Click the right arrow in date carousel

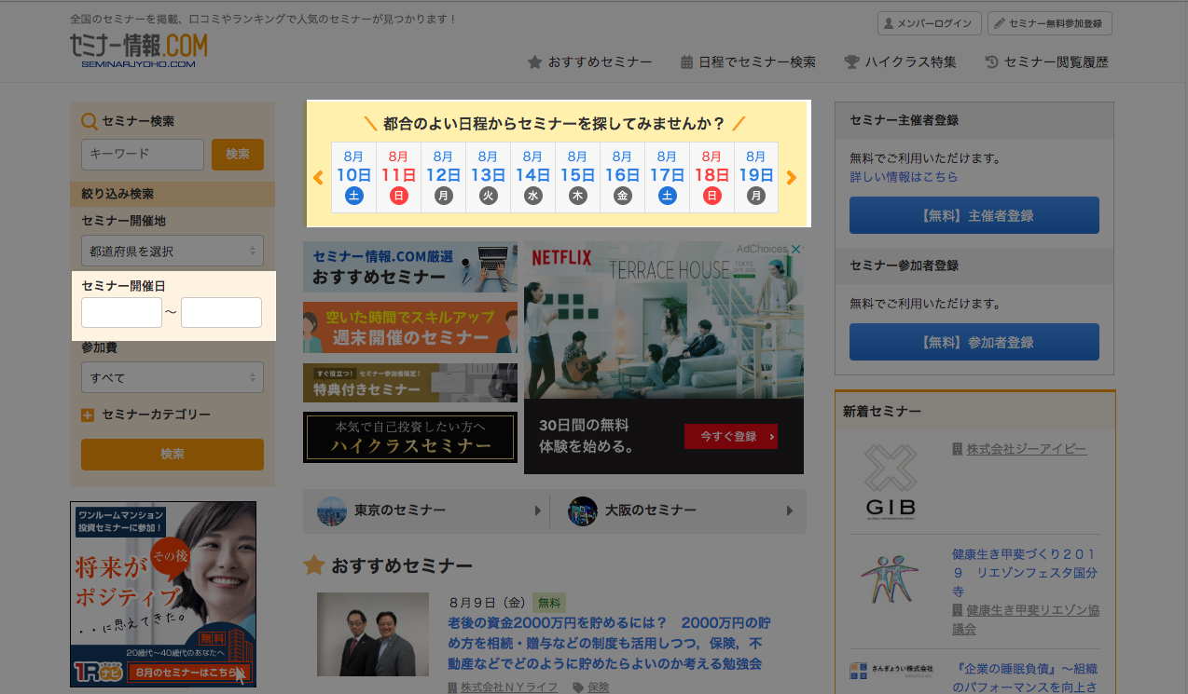(x=792, y=178)
